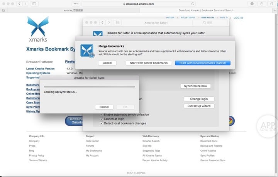Image resolution: width=278 pixels, height=177 pixels.
Task: Open Company footer link
Action: pos(34,141)
